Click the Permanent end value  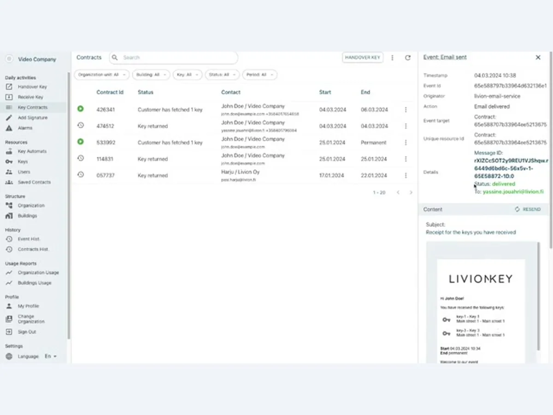click(x=374, y=142)
